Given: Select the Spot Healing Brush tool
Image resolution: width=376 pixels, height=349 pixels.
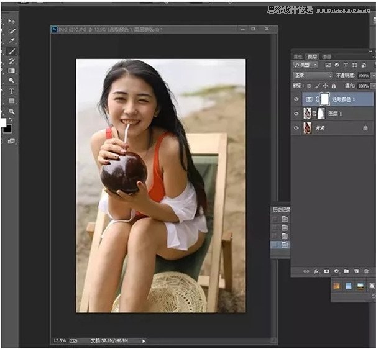Looking at the screenshot, I should coord(12,31).
